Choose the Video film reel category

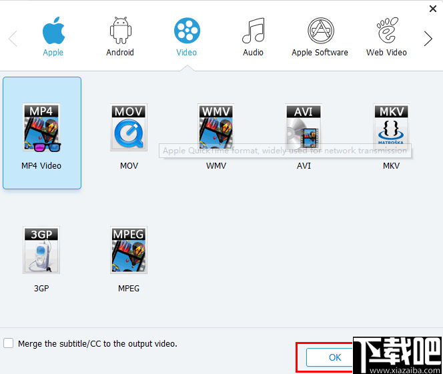(187, 31)
